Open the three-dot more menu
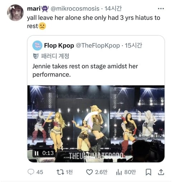The image size is (172, 182). point(161,9)
